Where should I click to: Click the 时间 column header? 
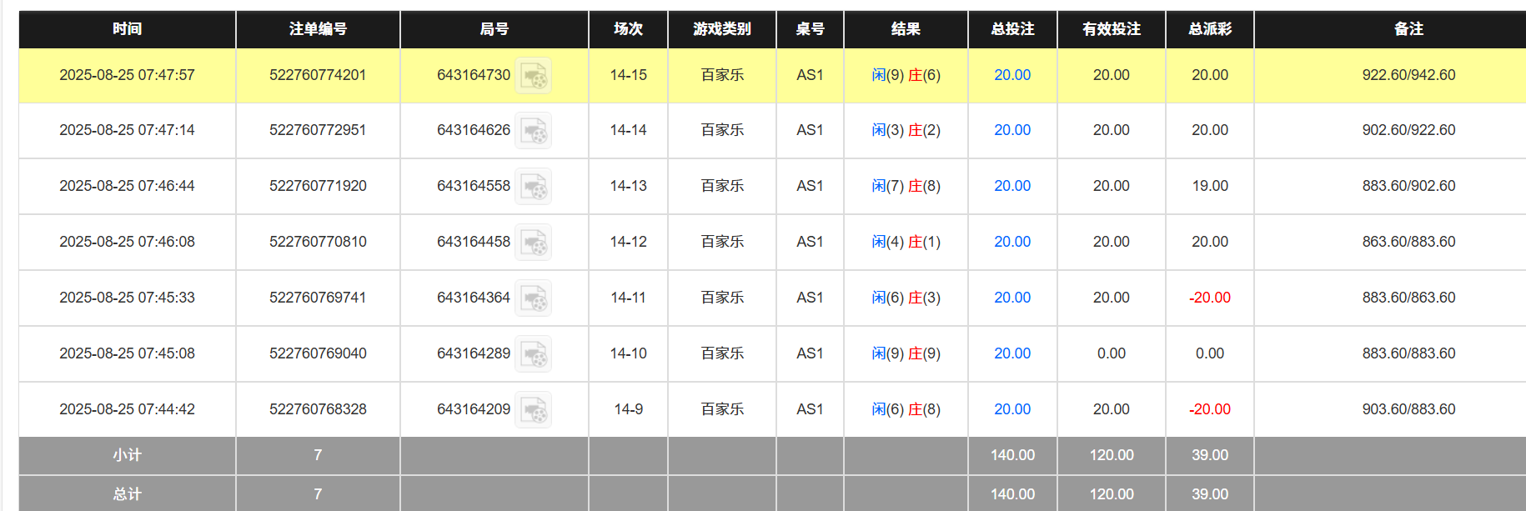click(x=126, y=28)
